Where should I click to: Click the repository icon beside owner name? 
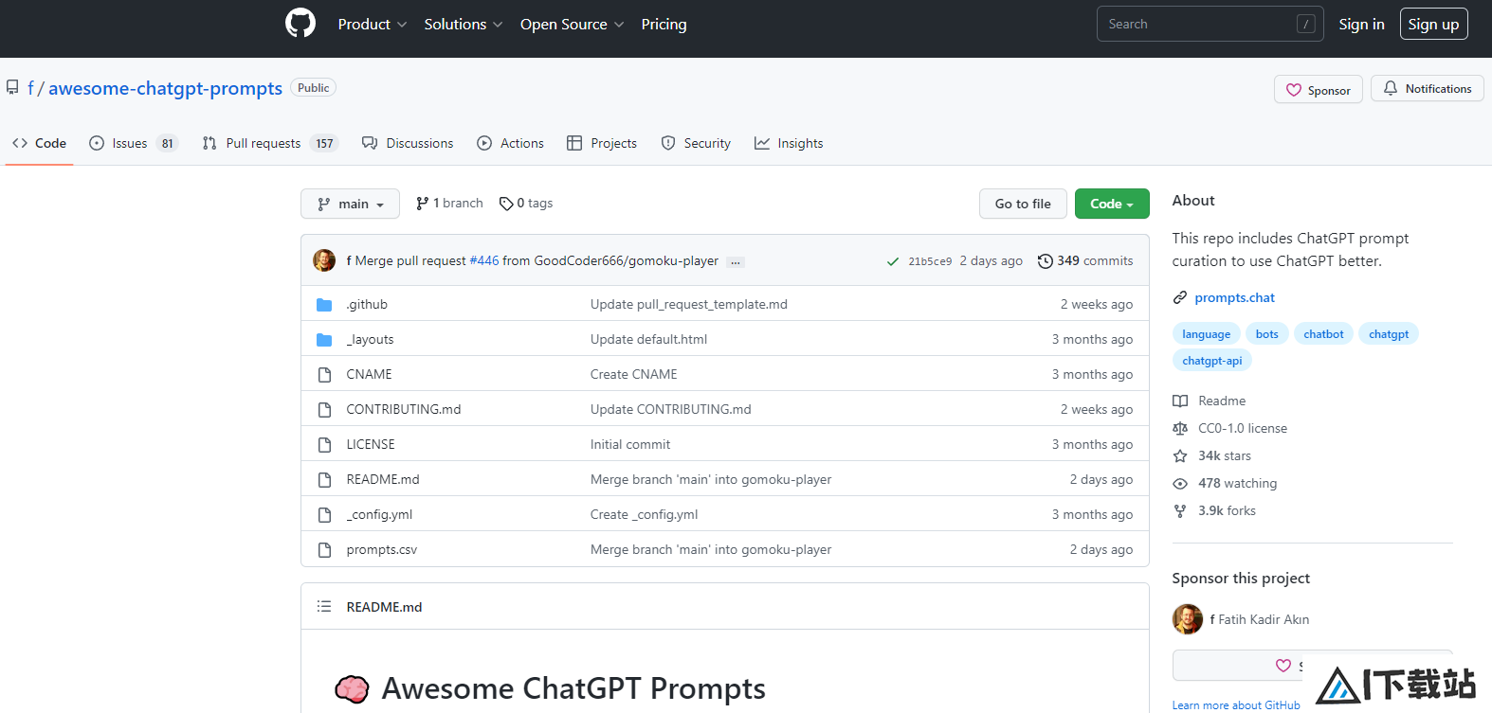12,88
